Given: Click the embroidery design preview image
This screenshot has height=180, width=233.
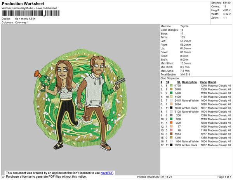Looking at the screenshot, I should click(81, 99).
